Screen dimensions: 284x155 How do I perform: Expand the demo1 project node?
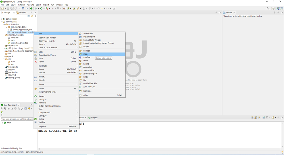pos(2,19)
